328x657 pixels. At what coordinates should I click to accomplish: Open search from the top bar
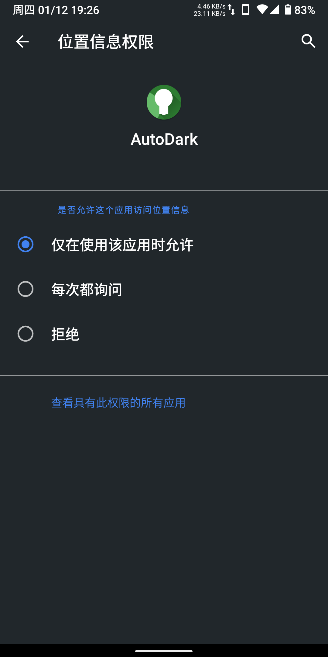(308, 42)
